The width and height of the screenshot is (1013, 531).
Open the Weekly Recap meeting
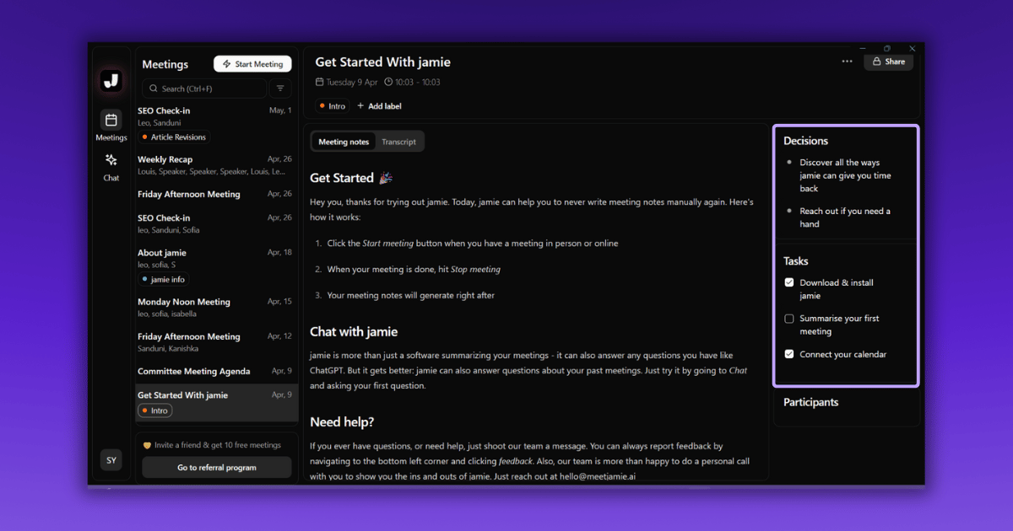click(216, 165)
